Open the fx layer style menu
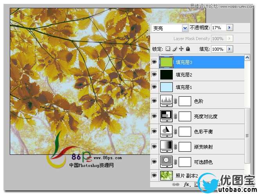 click(x=187, y=184)
